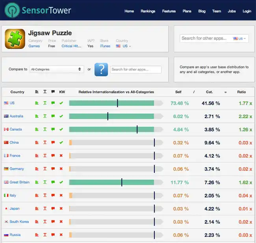Click the SensorTower logo
This screenshot has width=256, height=243.
(38, 10)
